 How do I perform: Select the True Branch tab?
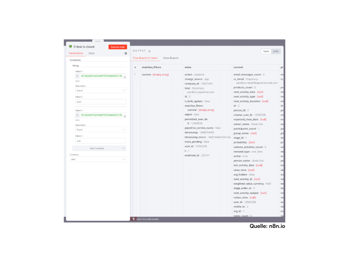click(x=145, y=58)
